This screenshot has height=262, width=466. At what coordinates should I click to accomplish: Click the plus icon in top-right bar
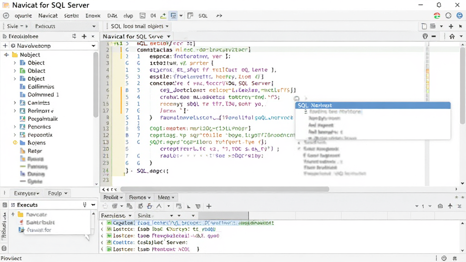pyautogui.click(x=451, y=26)
